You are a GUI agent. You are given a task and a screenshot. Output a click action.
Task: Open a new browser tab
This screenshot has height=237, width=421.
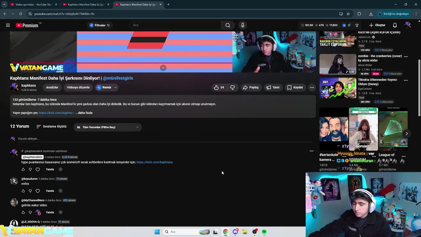click(x=168, y=5)
